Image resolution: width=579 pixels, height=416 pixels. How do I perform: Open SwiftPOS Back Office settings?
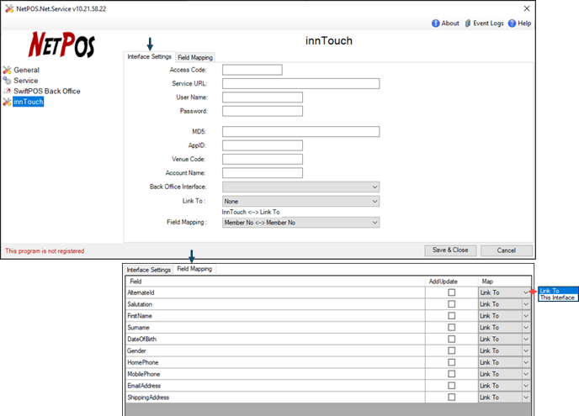[47, 91]
